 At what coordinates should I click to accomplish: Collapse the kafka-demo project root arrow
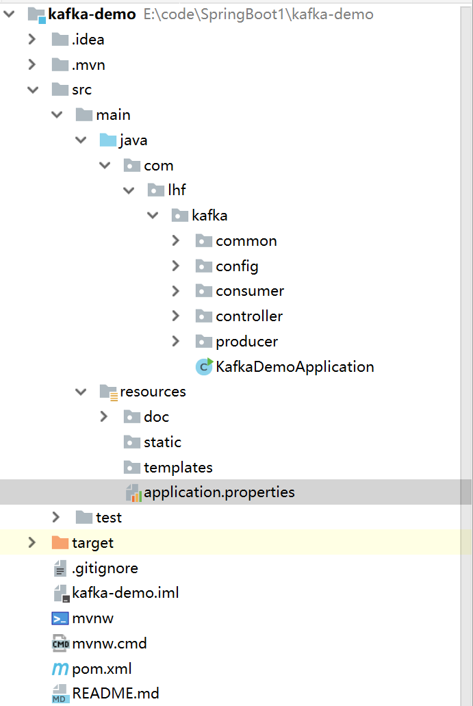(8, 14)
